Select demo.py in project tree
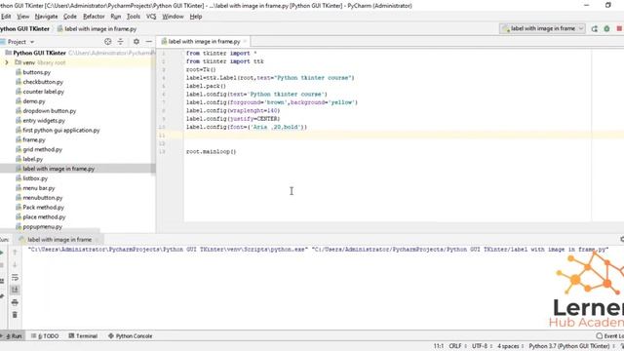The width and height of the screenshot is (624, 351). click(x=34, y=101)
